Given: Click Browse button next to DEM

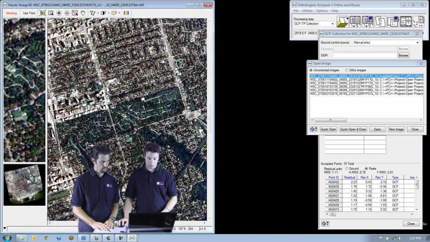Looking at the screenshot, I should [403, 55].
